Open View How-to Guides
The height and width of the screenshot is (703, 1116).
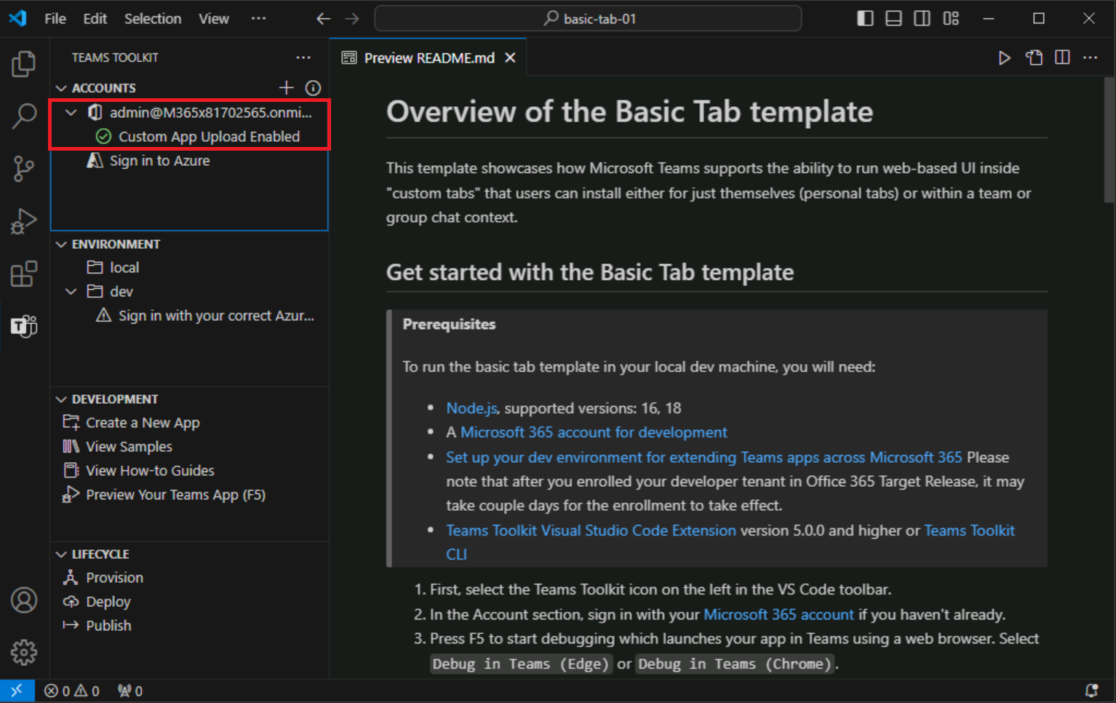[150, 471]
